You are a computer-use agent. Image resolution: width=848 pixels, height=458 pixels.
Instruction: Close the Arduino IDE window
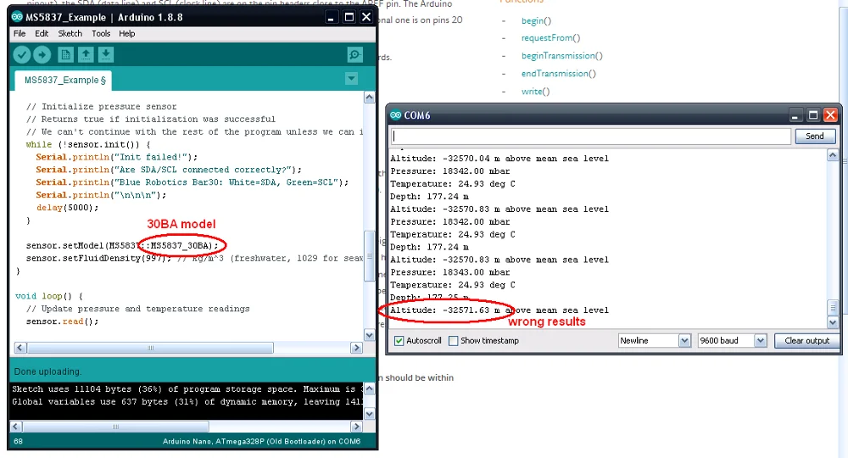point(366,17)
